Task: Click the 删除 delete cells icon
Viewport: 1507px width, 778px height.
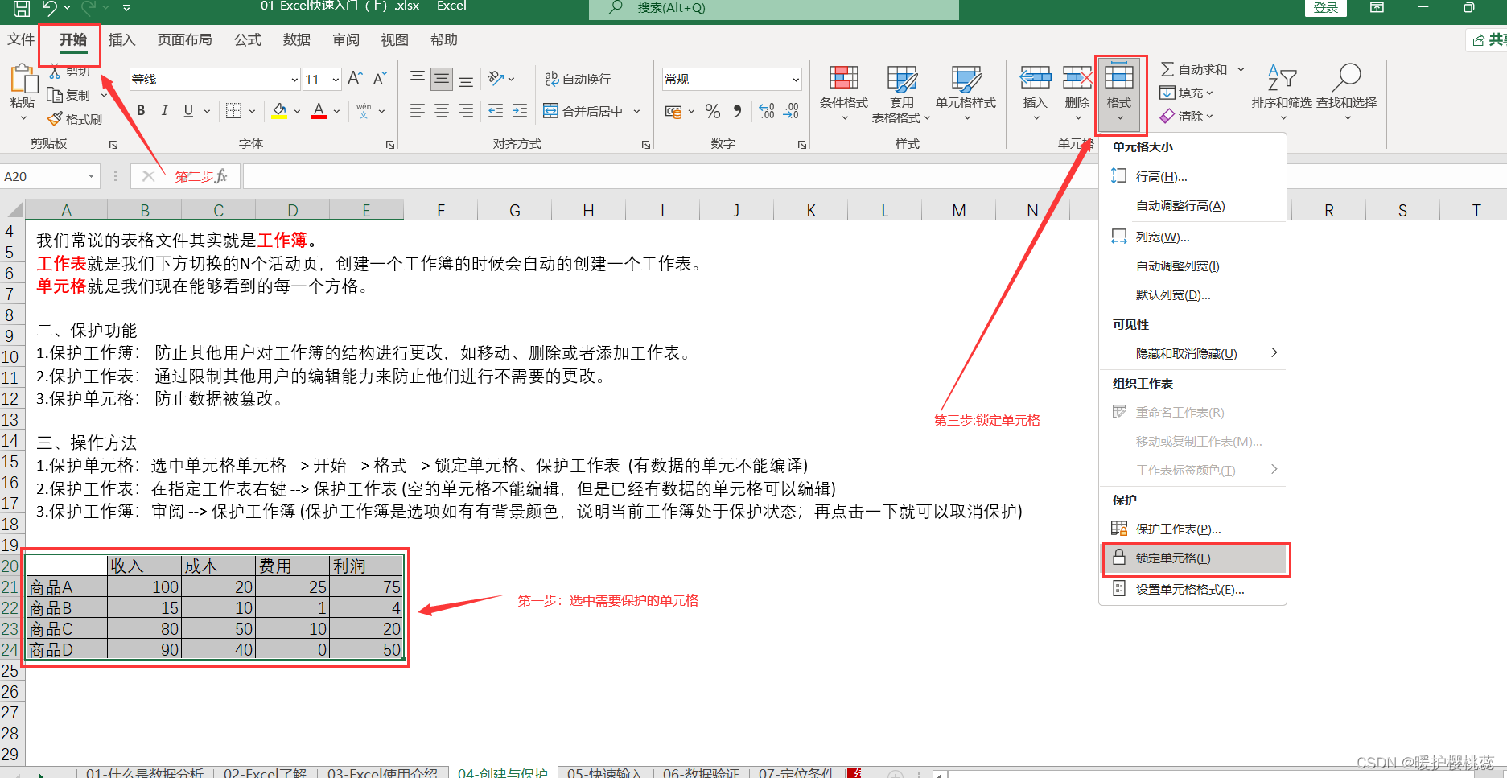Action: [1077, 77]
